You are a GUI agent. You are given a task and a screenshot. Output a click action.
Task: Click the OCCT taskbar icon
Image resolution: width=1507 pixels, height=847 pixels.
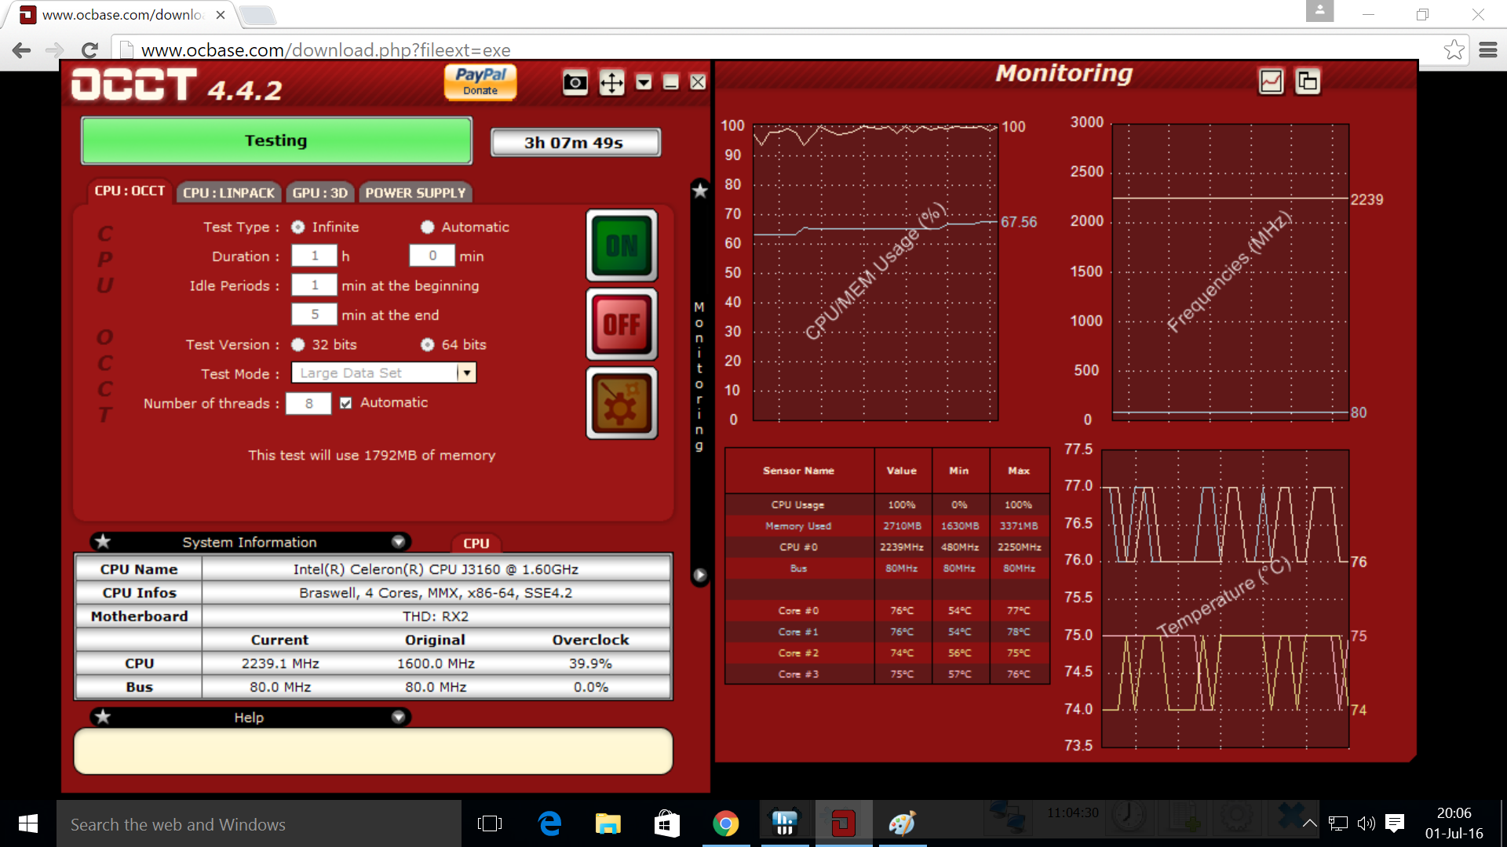tap(843, 823)
